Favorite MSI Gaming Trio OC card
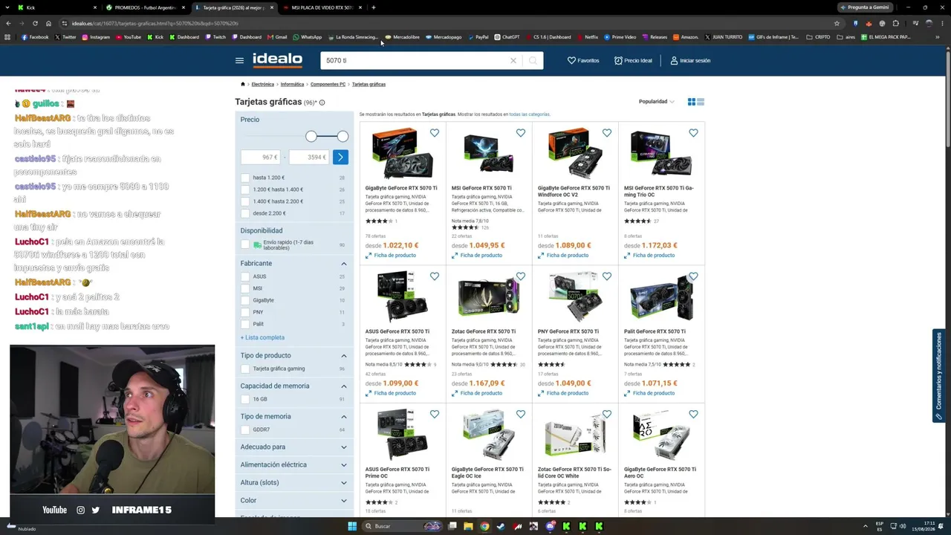Viewport: 951px width, 535px height. [x=693, y=133]
